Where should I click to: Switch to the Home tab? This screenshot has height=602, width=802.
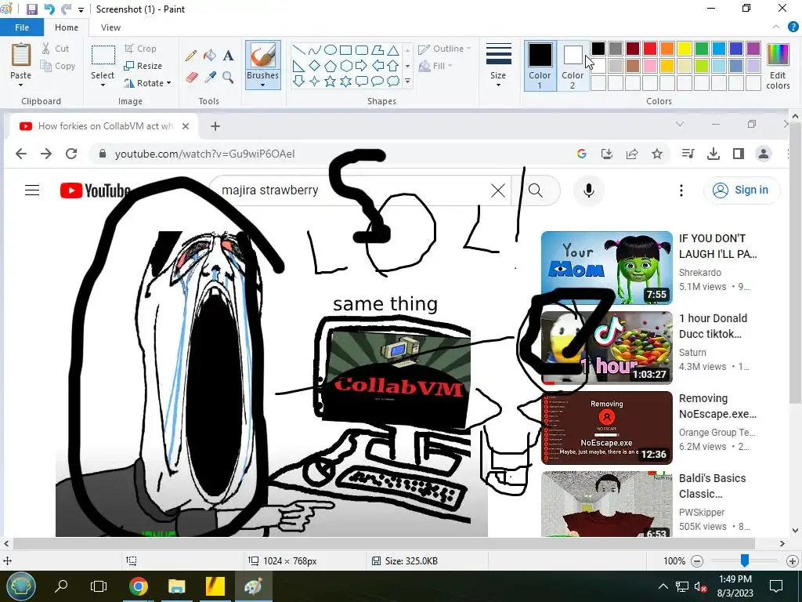click(x=67, y=27)
